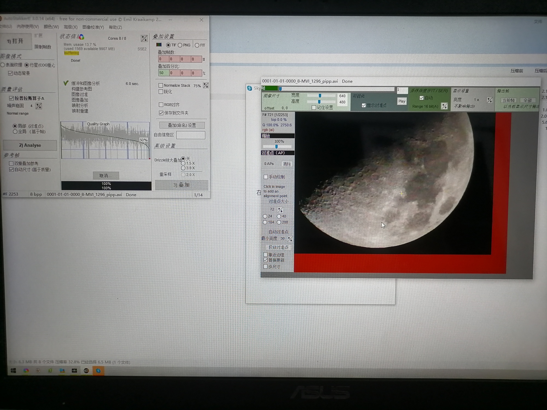Click Play button in frame window
Screen dimensions: 547x410
click(402, 101)
